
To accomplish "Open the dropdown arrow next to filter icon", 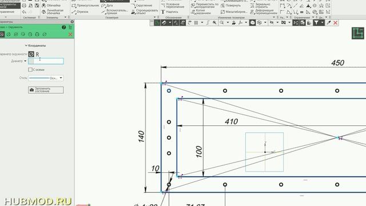I will pos(322,23).
